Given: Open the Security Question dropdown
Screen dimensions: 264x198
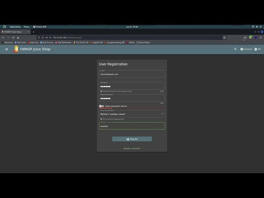Looking at the screenshot, I should pyautogui.click(x=132, y=114).
